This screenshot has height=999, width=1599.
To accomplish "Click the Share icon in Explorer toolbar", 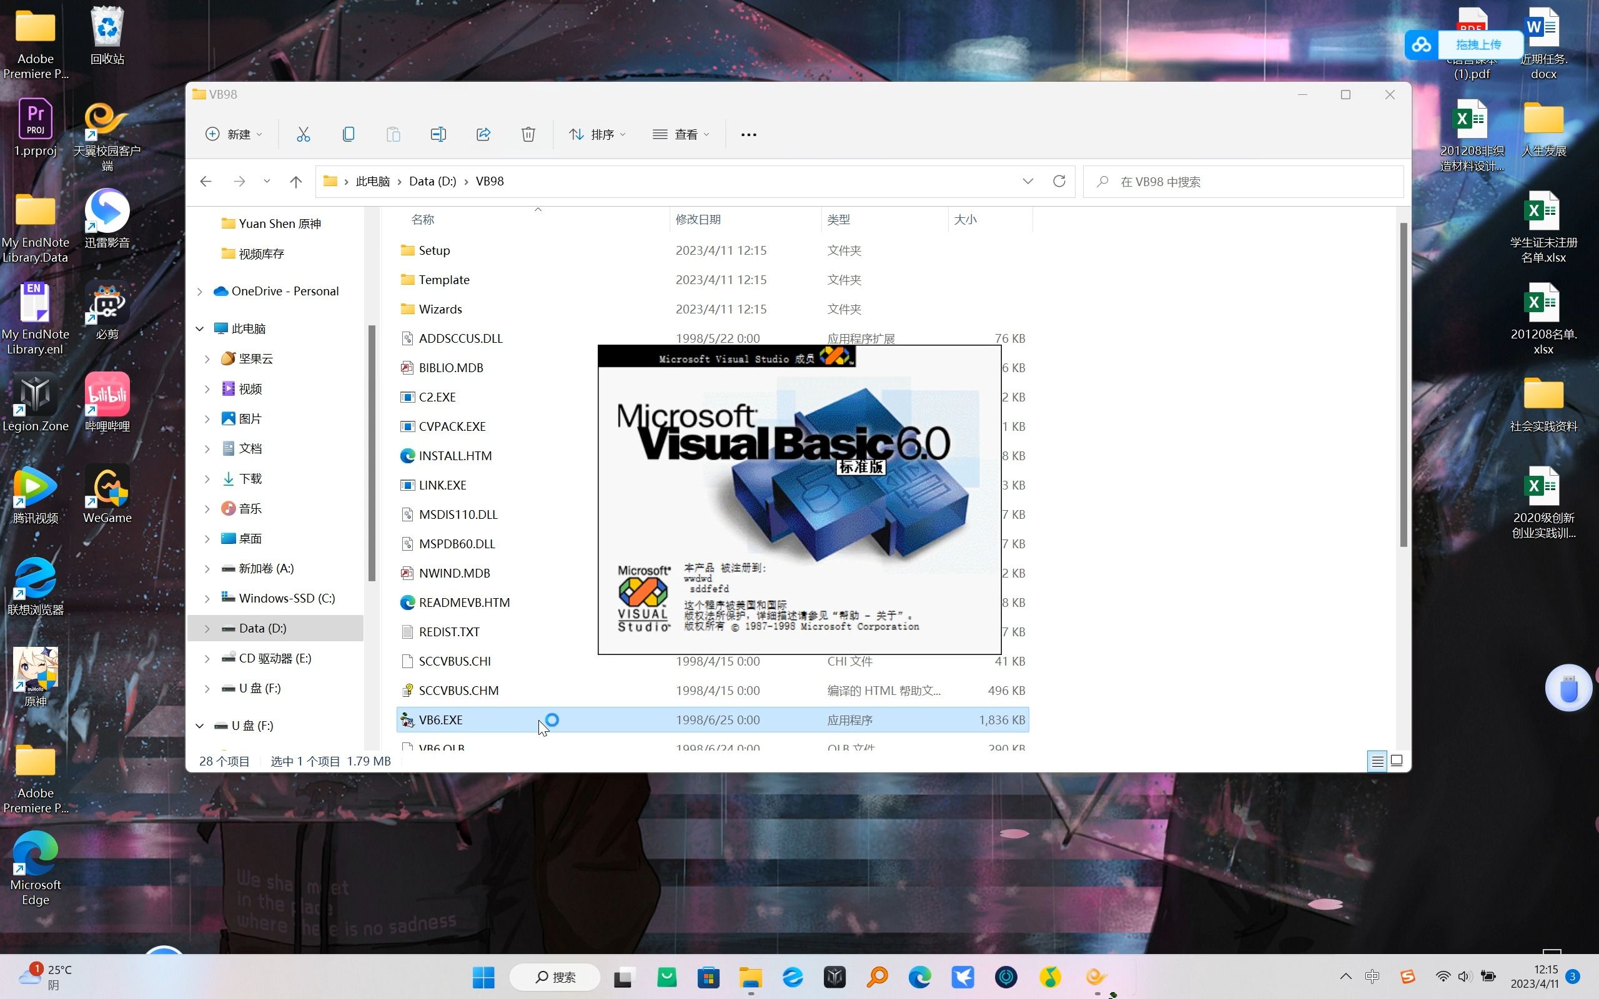I will tap(483, 134).
